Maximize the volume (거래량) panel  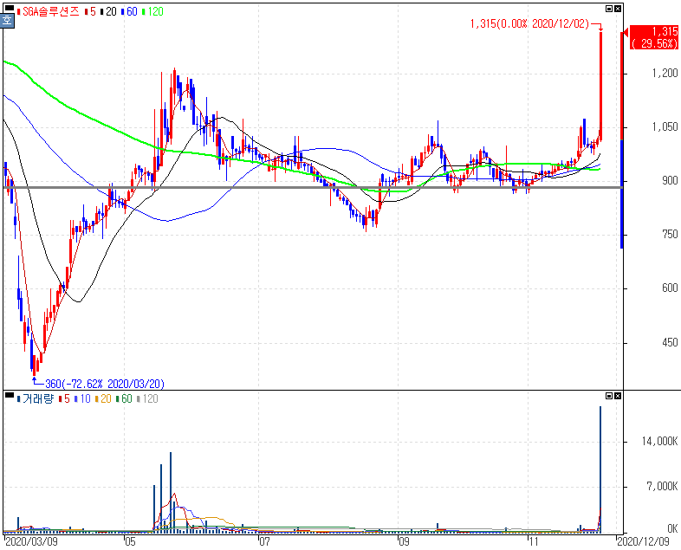(x=609, y=396)
